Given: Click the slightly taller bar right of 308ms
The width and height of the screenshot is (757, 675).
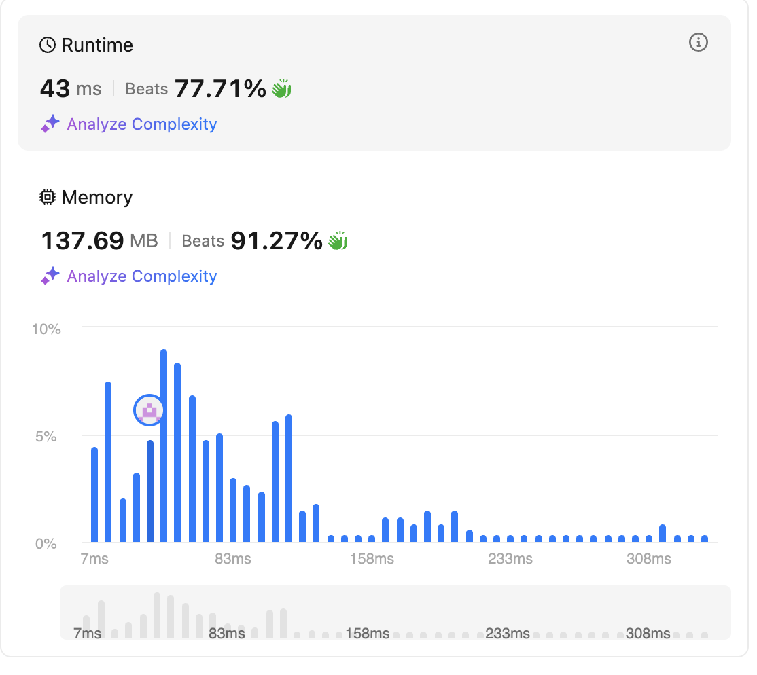Looking at the screenshot, I should point(663,534).
